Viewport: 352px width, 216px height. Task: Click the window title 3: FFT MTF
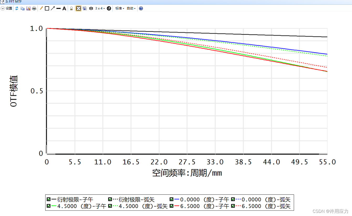pos(13,2)
